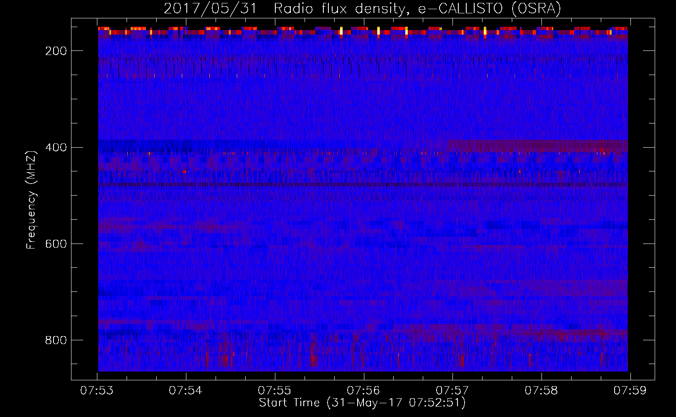The width and height of the screenshot is (676, 417).
Task: Click the 800 frequency tick label
Action: (56, 340)
